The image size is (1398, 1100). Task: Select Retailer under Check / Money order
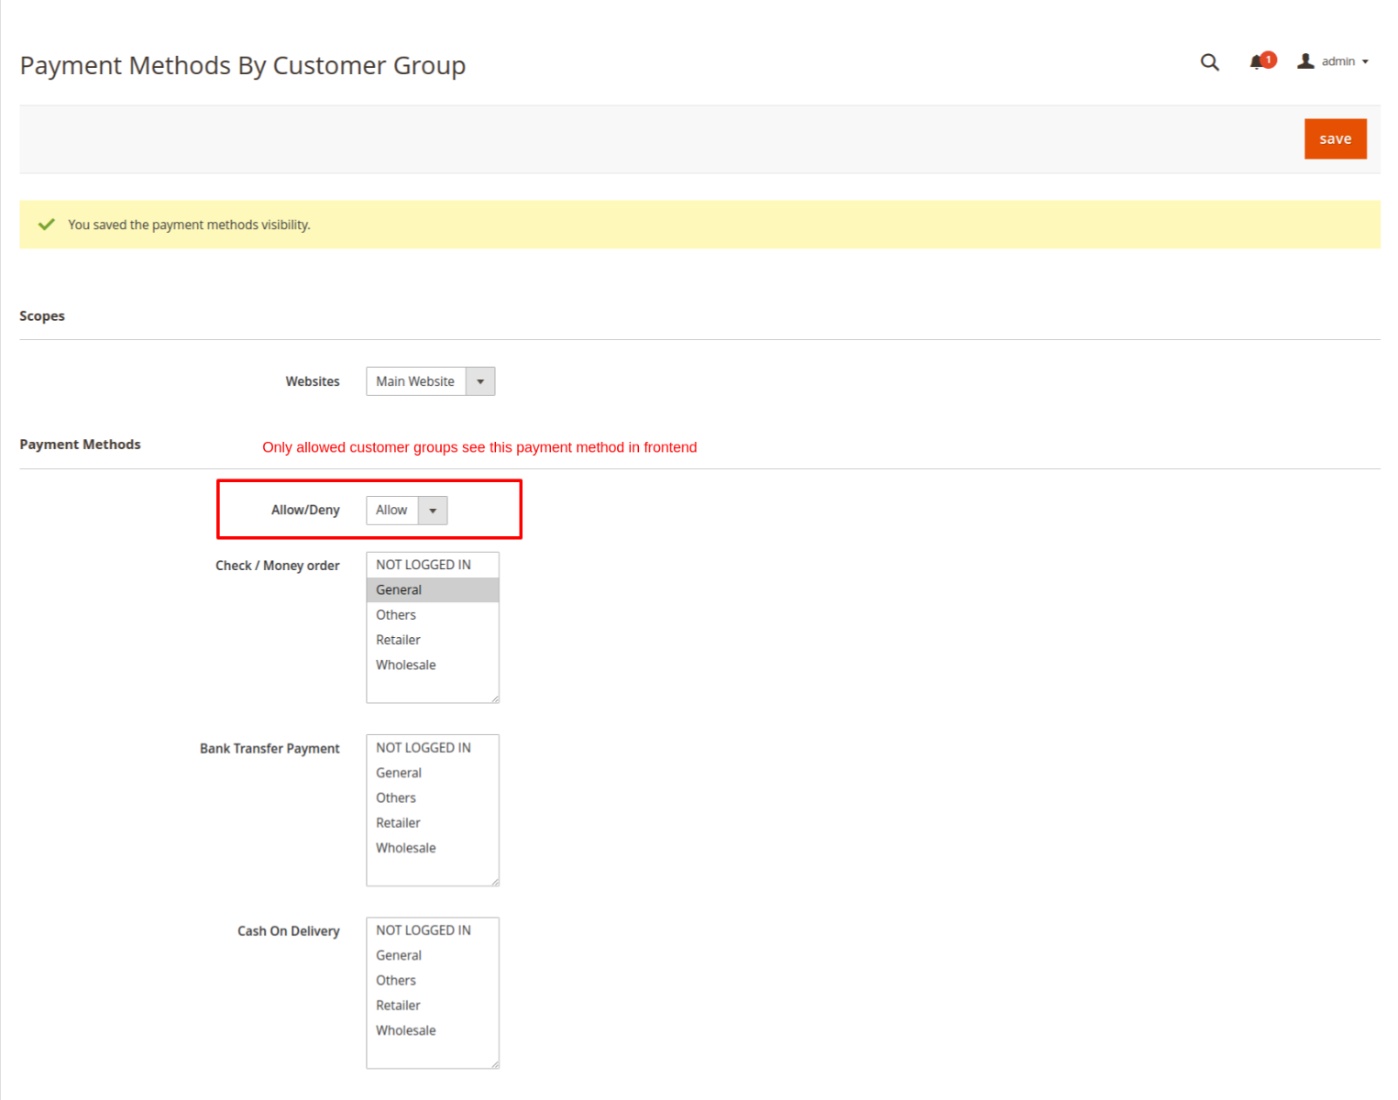coord(399,640)
